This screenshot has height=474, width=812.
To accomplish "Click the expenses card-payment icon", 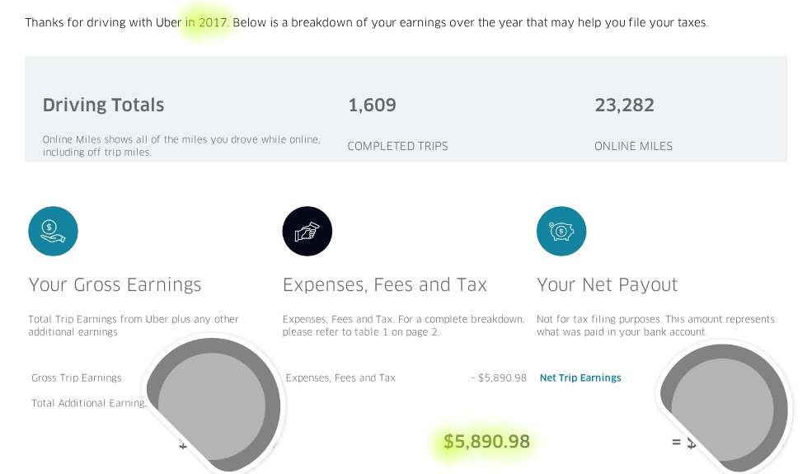I will (x=307, y=231).
